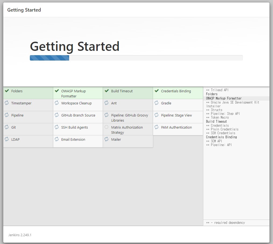Click the spinner icon beside Pipeline: Stage View

(157, 115)
